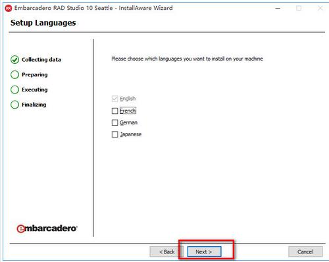The width and height of the screenshot is (329, 262).
Task: Close the wizard window
Action: (x=320, y=9)
